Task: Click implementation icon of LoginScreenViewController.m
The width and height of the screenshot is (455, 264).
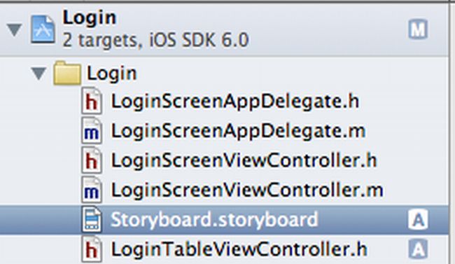Action: click(x=92, y=190)
